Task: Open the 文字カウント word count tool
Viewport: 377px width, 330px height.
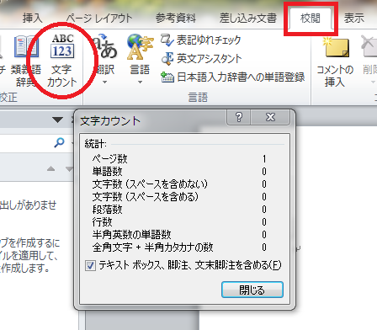Action: click(62, 61)
